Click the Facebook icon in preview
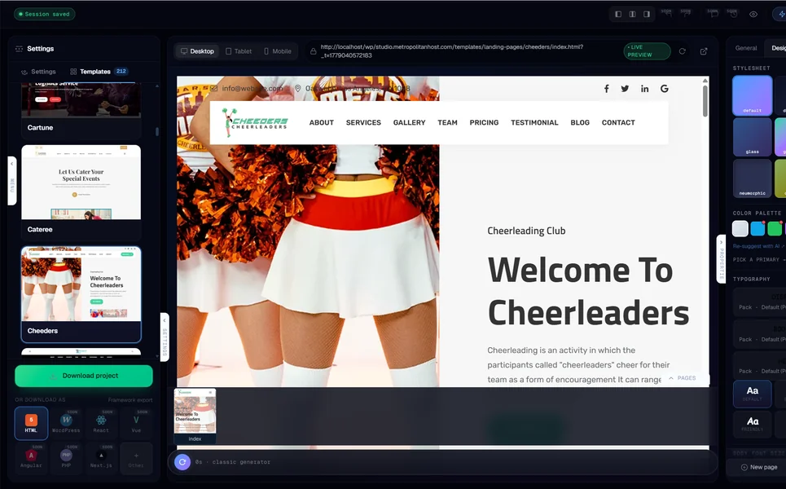The height and width of the screenshot is (489, 786). [x=607, y=89]
